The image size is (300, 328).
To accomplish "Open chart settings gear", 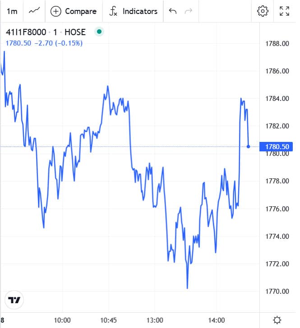I will pyautogui.click(x=263, y=11).
